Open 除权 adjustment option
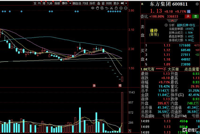Image resolution: width=200 pixels, height=134 pixels. coord(93,3)
